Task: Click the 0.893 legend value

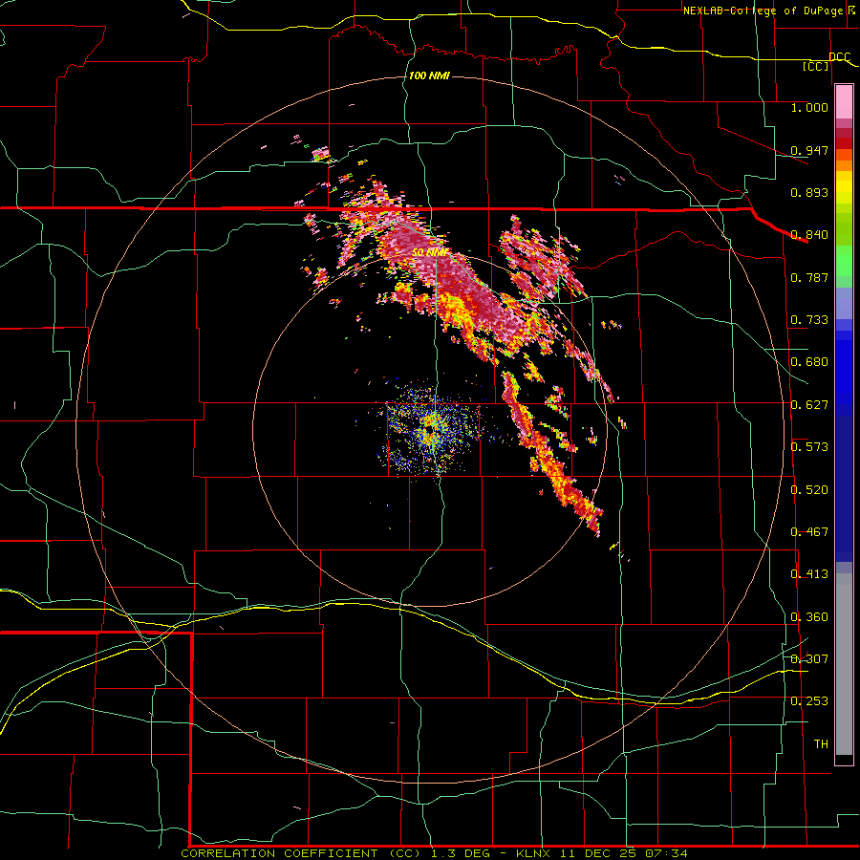Action: click(809, 192)
